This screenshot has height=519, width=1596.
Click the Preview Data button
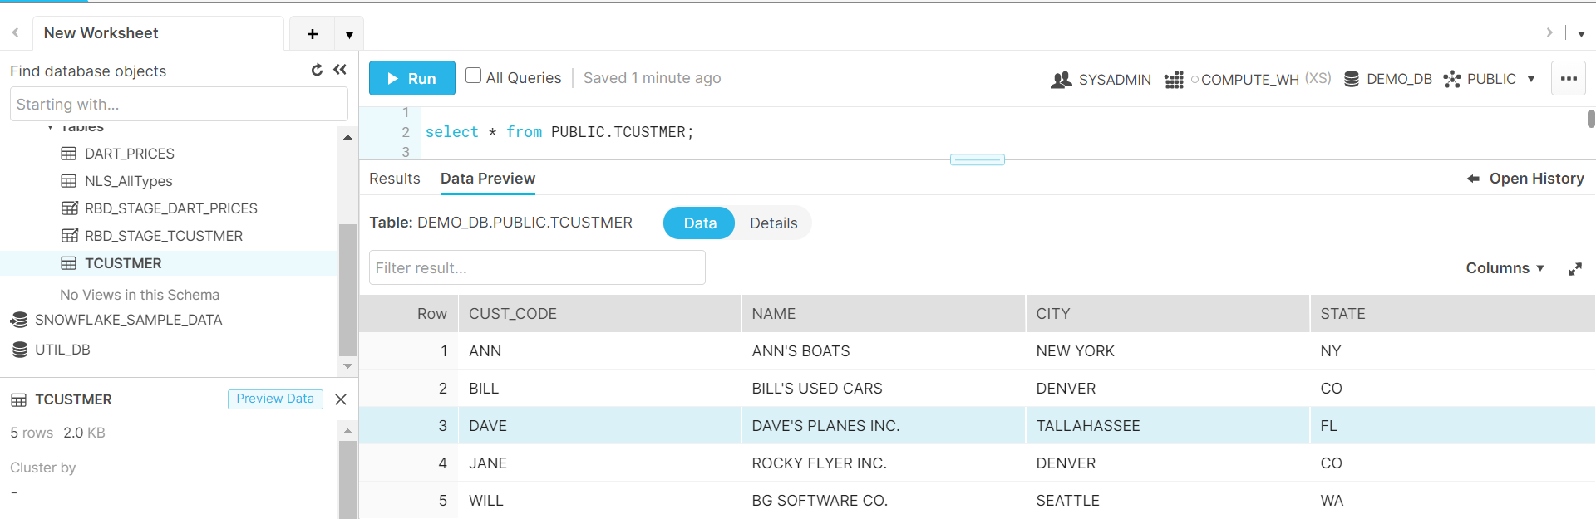[x=275, y=399]
